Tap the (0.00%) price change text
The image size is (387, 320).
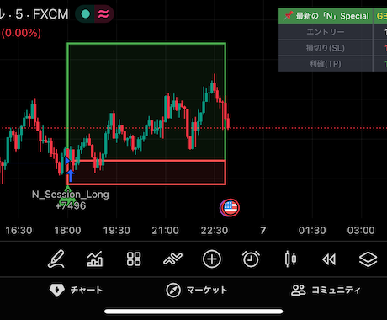tap(21, 33)
